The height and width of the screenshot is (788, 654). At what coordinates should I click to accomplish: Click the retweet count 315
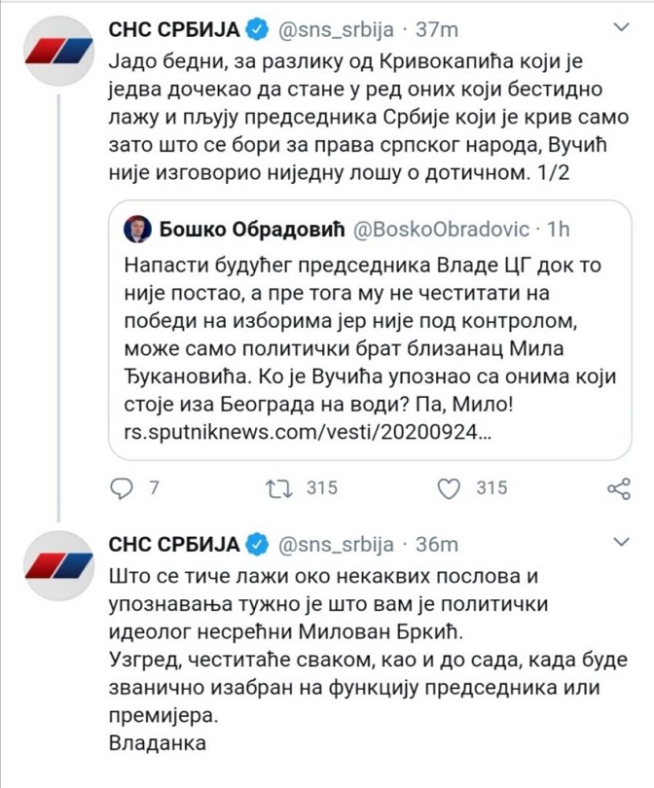tap(321, 488)
